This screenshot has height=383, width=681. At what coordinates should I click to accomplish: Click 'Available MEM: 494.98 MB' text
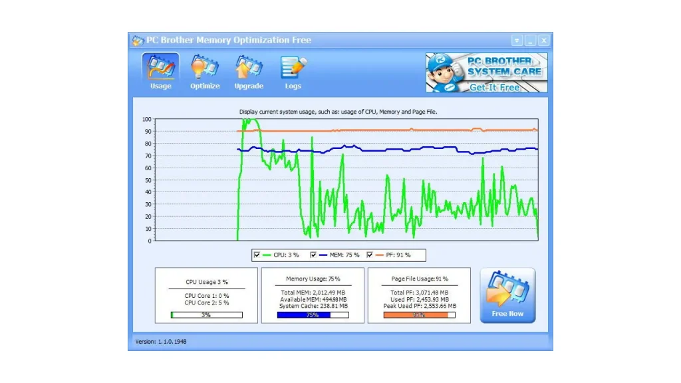tap(313, 299)
